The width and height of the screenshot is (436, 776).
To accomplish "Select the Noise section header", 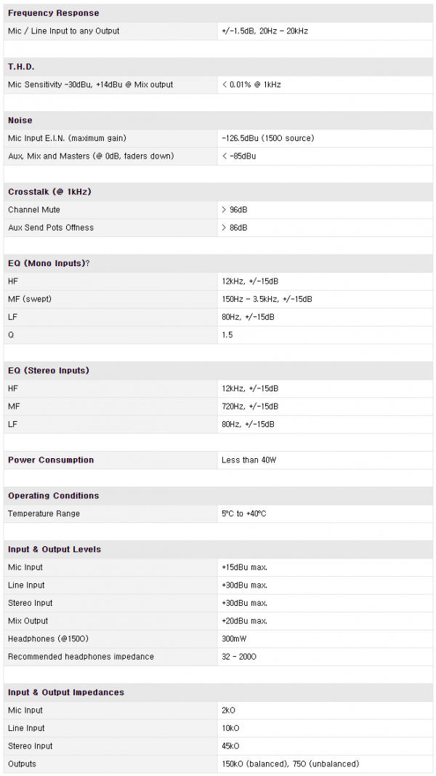I will pyautogui.click(x=20, y=121).
